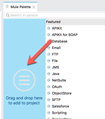Click the JMS connector icon
105x119 pixels.
(49, 67)
